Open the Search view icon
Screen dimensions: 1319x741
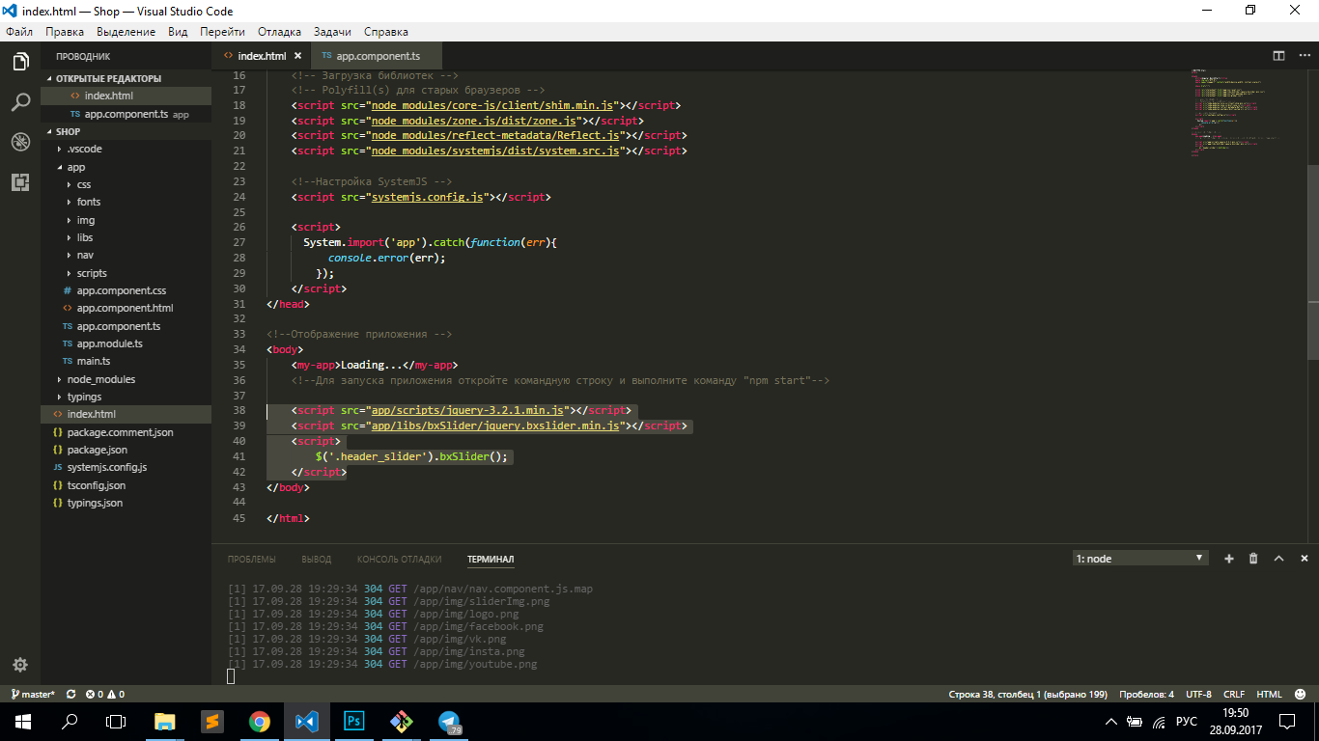tap(20, 102)
